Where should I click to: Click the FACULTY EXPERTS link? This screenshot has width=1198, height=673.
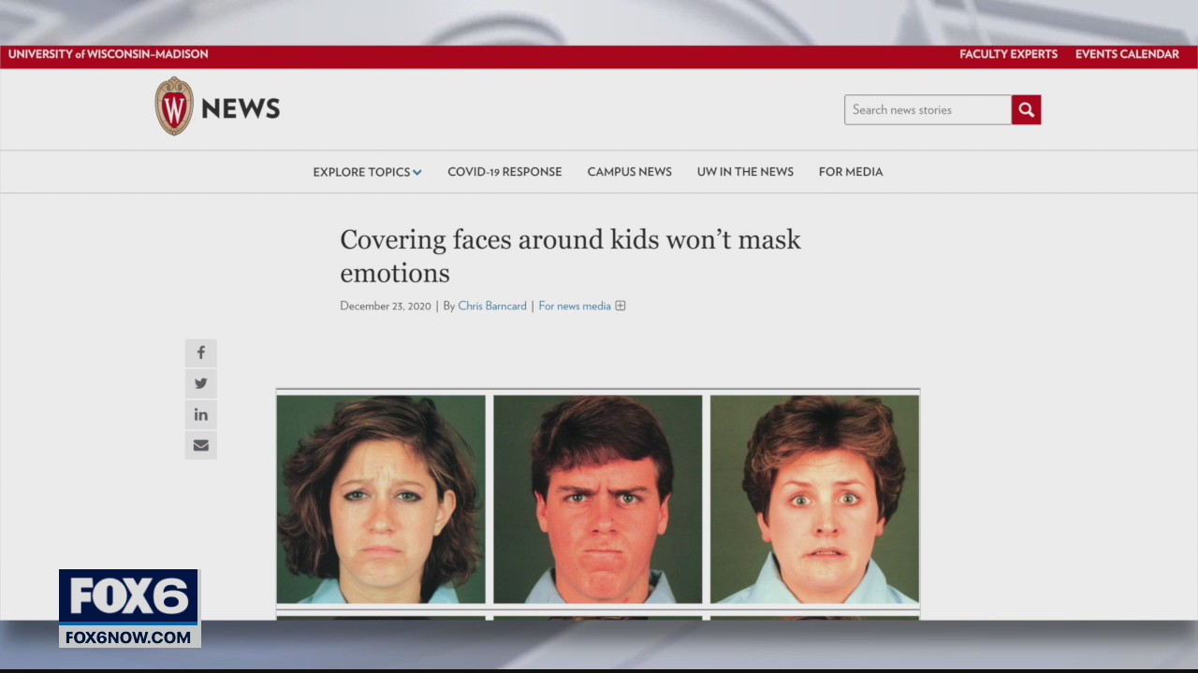point(1008,54)
